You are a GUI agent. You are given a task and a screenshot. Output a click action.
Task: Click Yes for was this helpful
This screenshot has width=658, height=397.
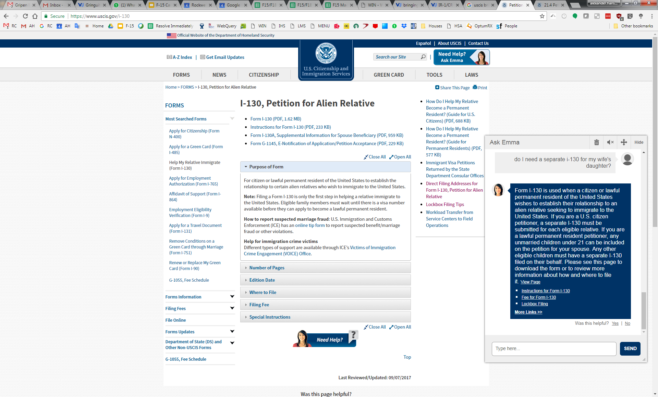615,323
